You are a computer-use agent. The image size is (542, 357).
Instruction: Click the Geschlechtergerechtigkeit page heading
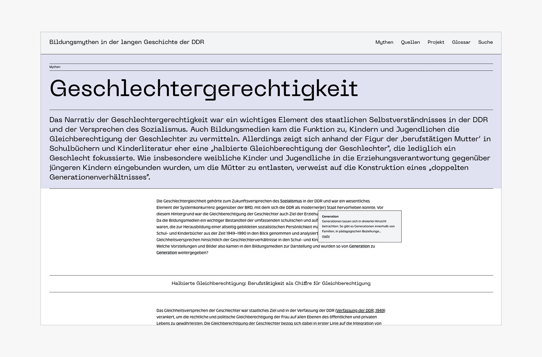[204, 88]
